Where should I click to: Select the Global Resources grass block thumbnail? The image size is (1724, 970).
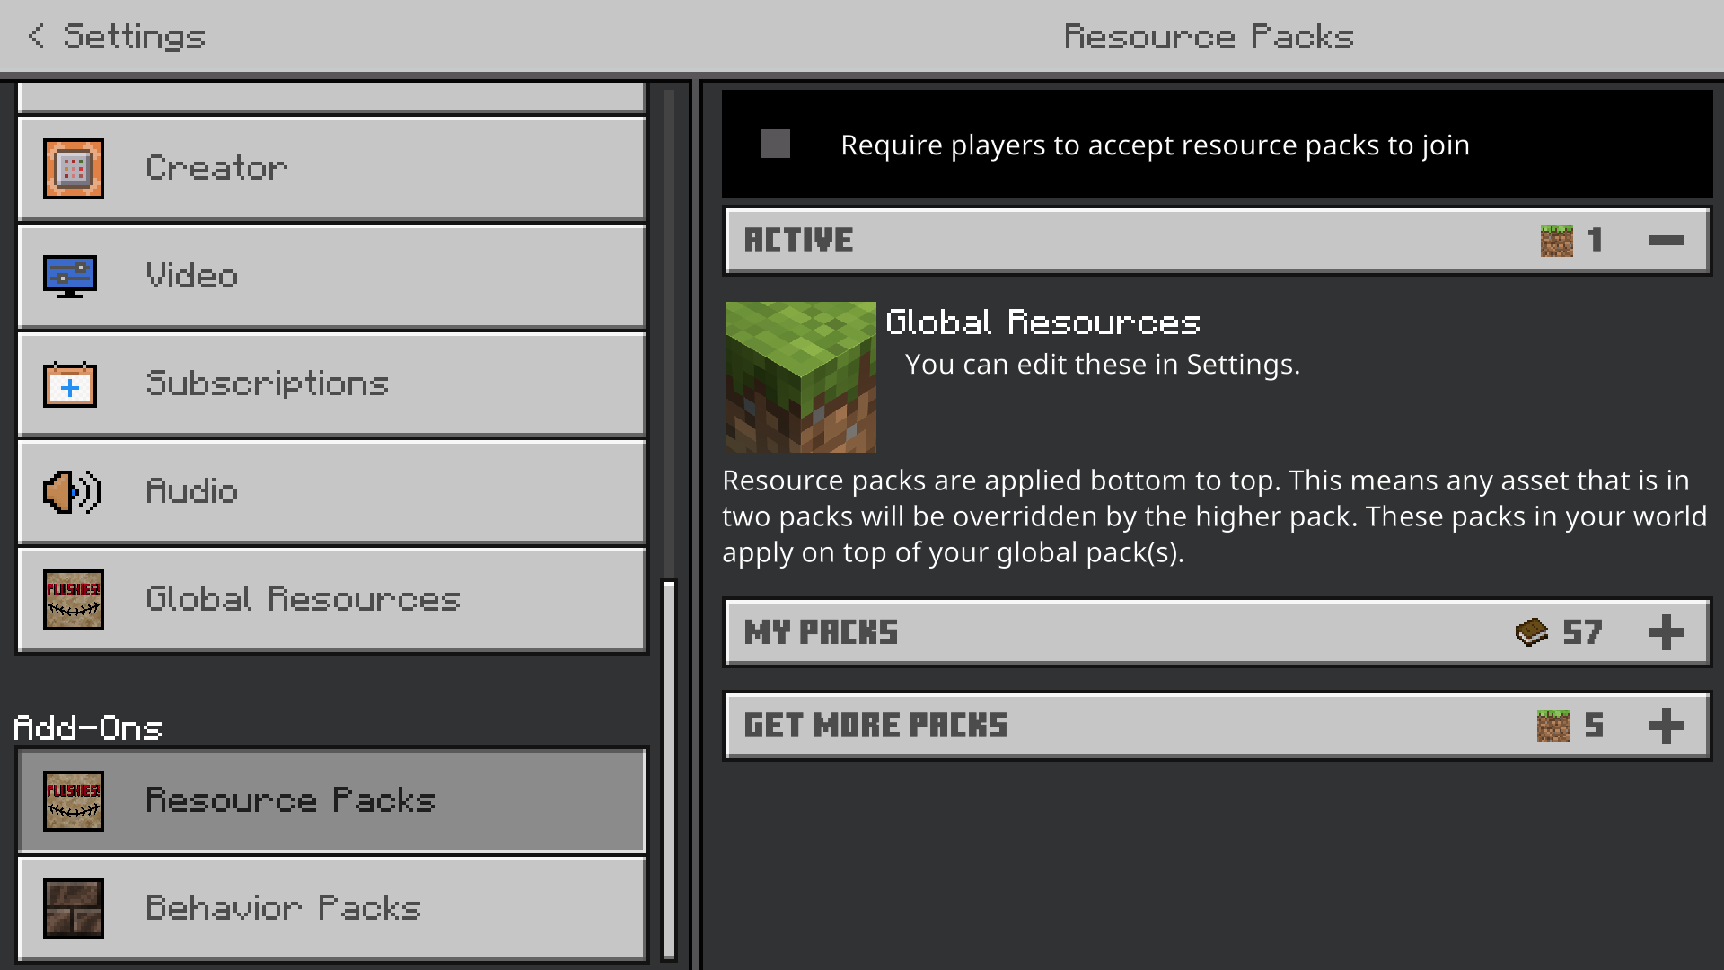[801, 377]
